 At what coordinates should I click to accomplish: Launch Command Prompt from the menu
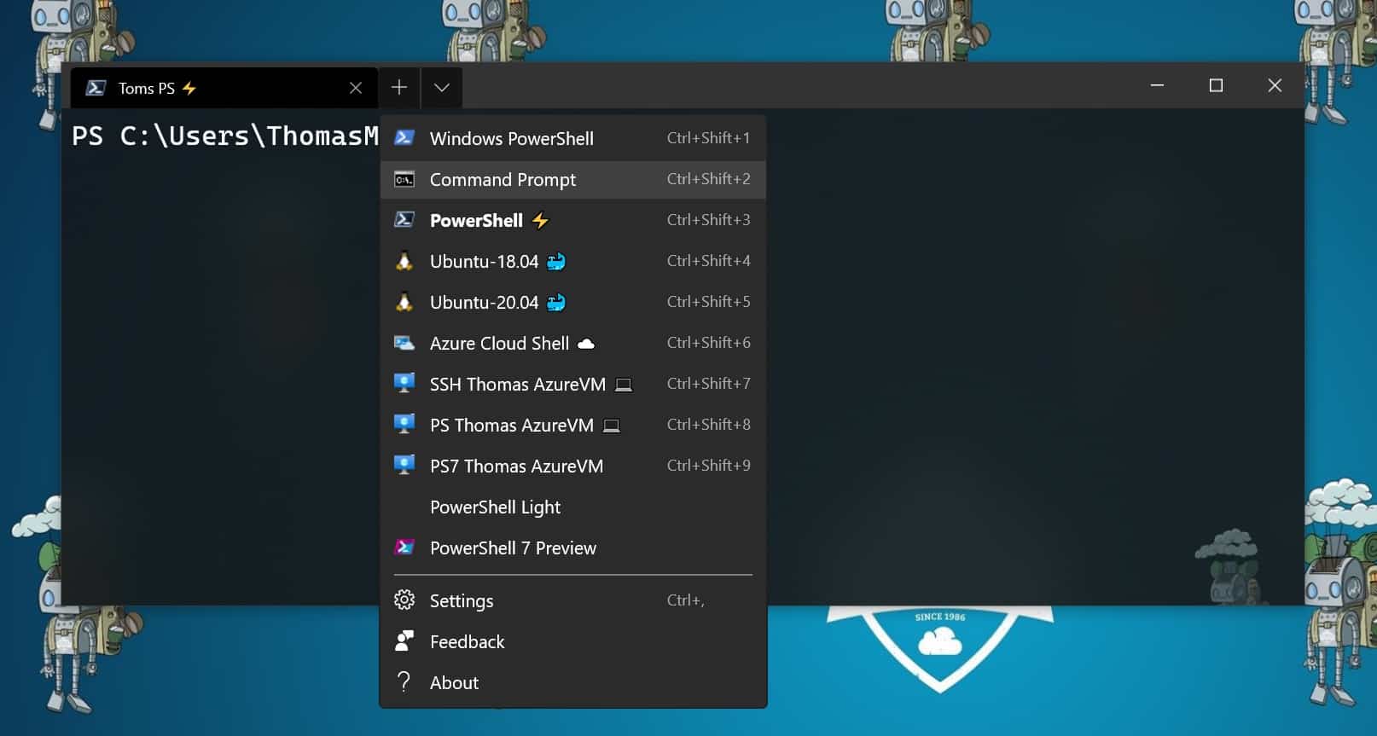click(573, 179)
